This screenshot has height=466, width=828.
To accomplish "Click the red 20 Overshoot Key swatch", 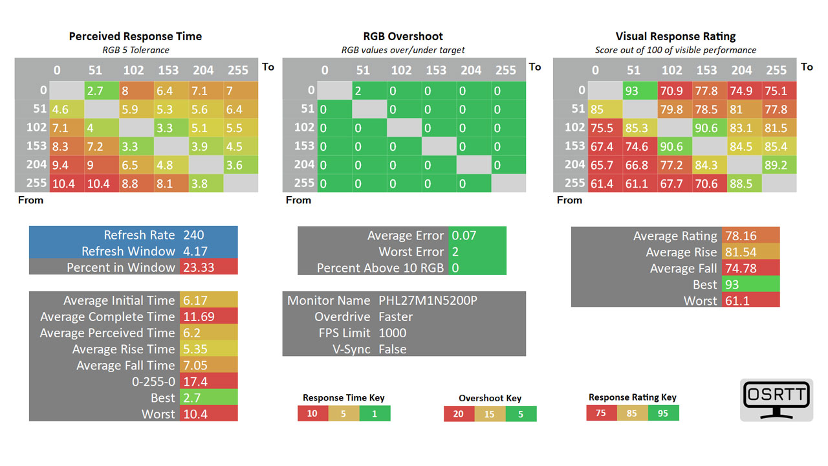I will click(x=459, y=414).
